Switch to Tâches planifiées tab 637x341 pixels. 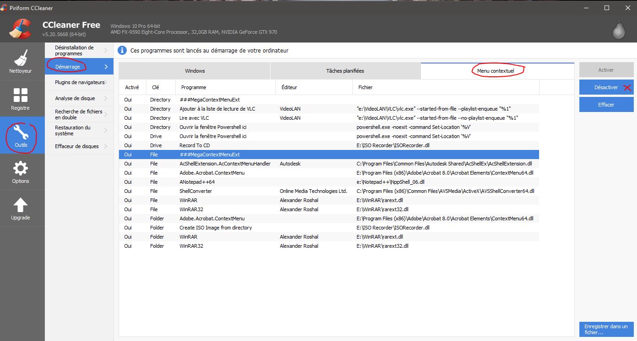click(345, 71)
